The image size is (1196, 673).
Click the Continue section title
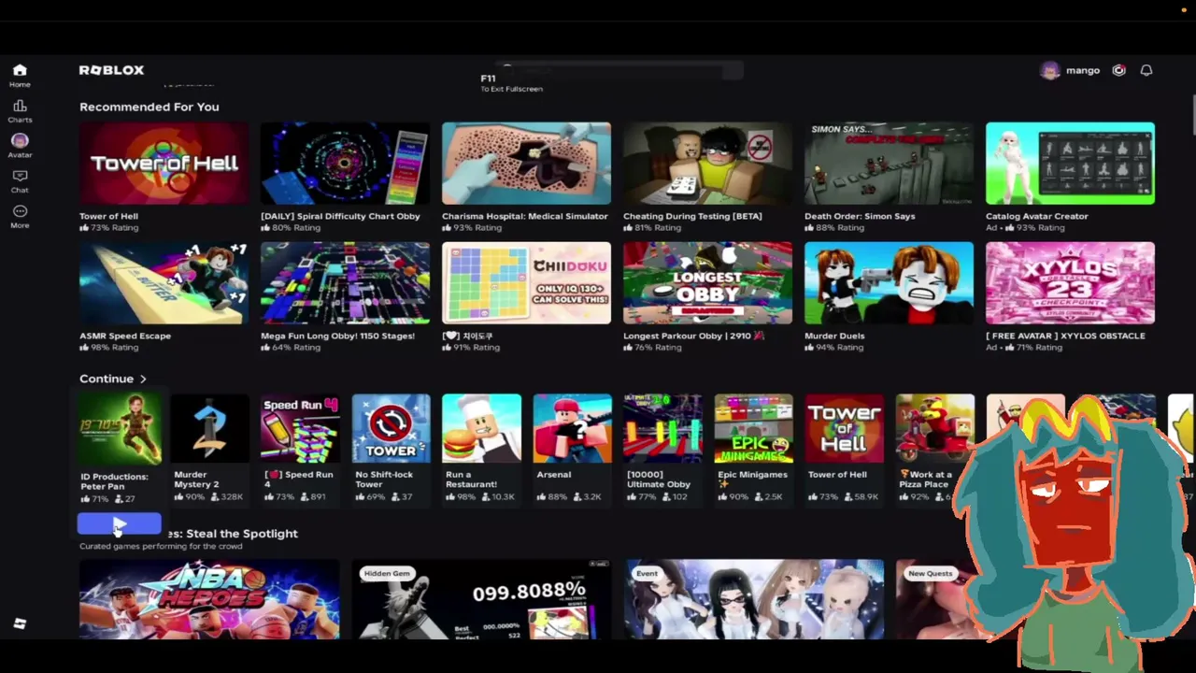107,379
